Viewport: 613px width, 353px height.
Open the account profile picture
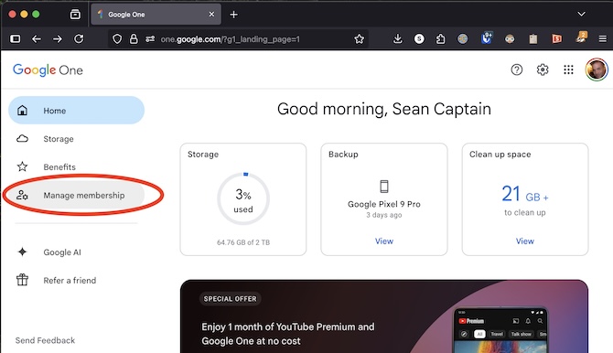pyautogui.click(x=597, y=70)
